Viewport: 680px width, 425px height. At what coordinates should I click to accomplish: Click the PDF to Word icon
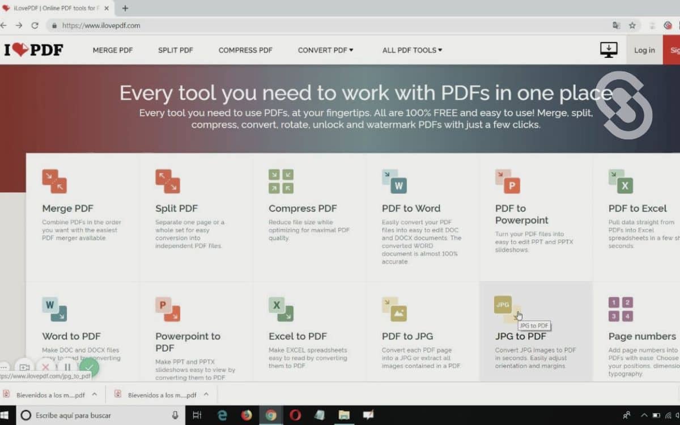(x=394, y=181)
